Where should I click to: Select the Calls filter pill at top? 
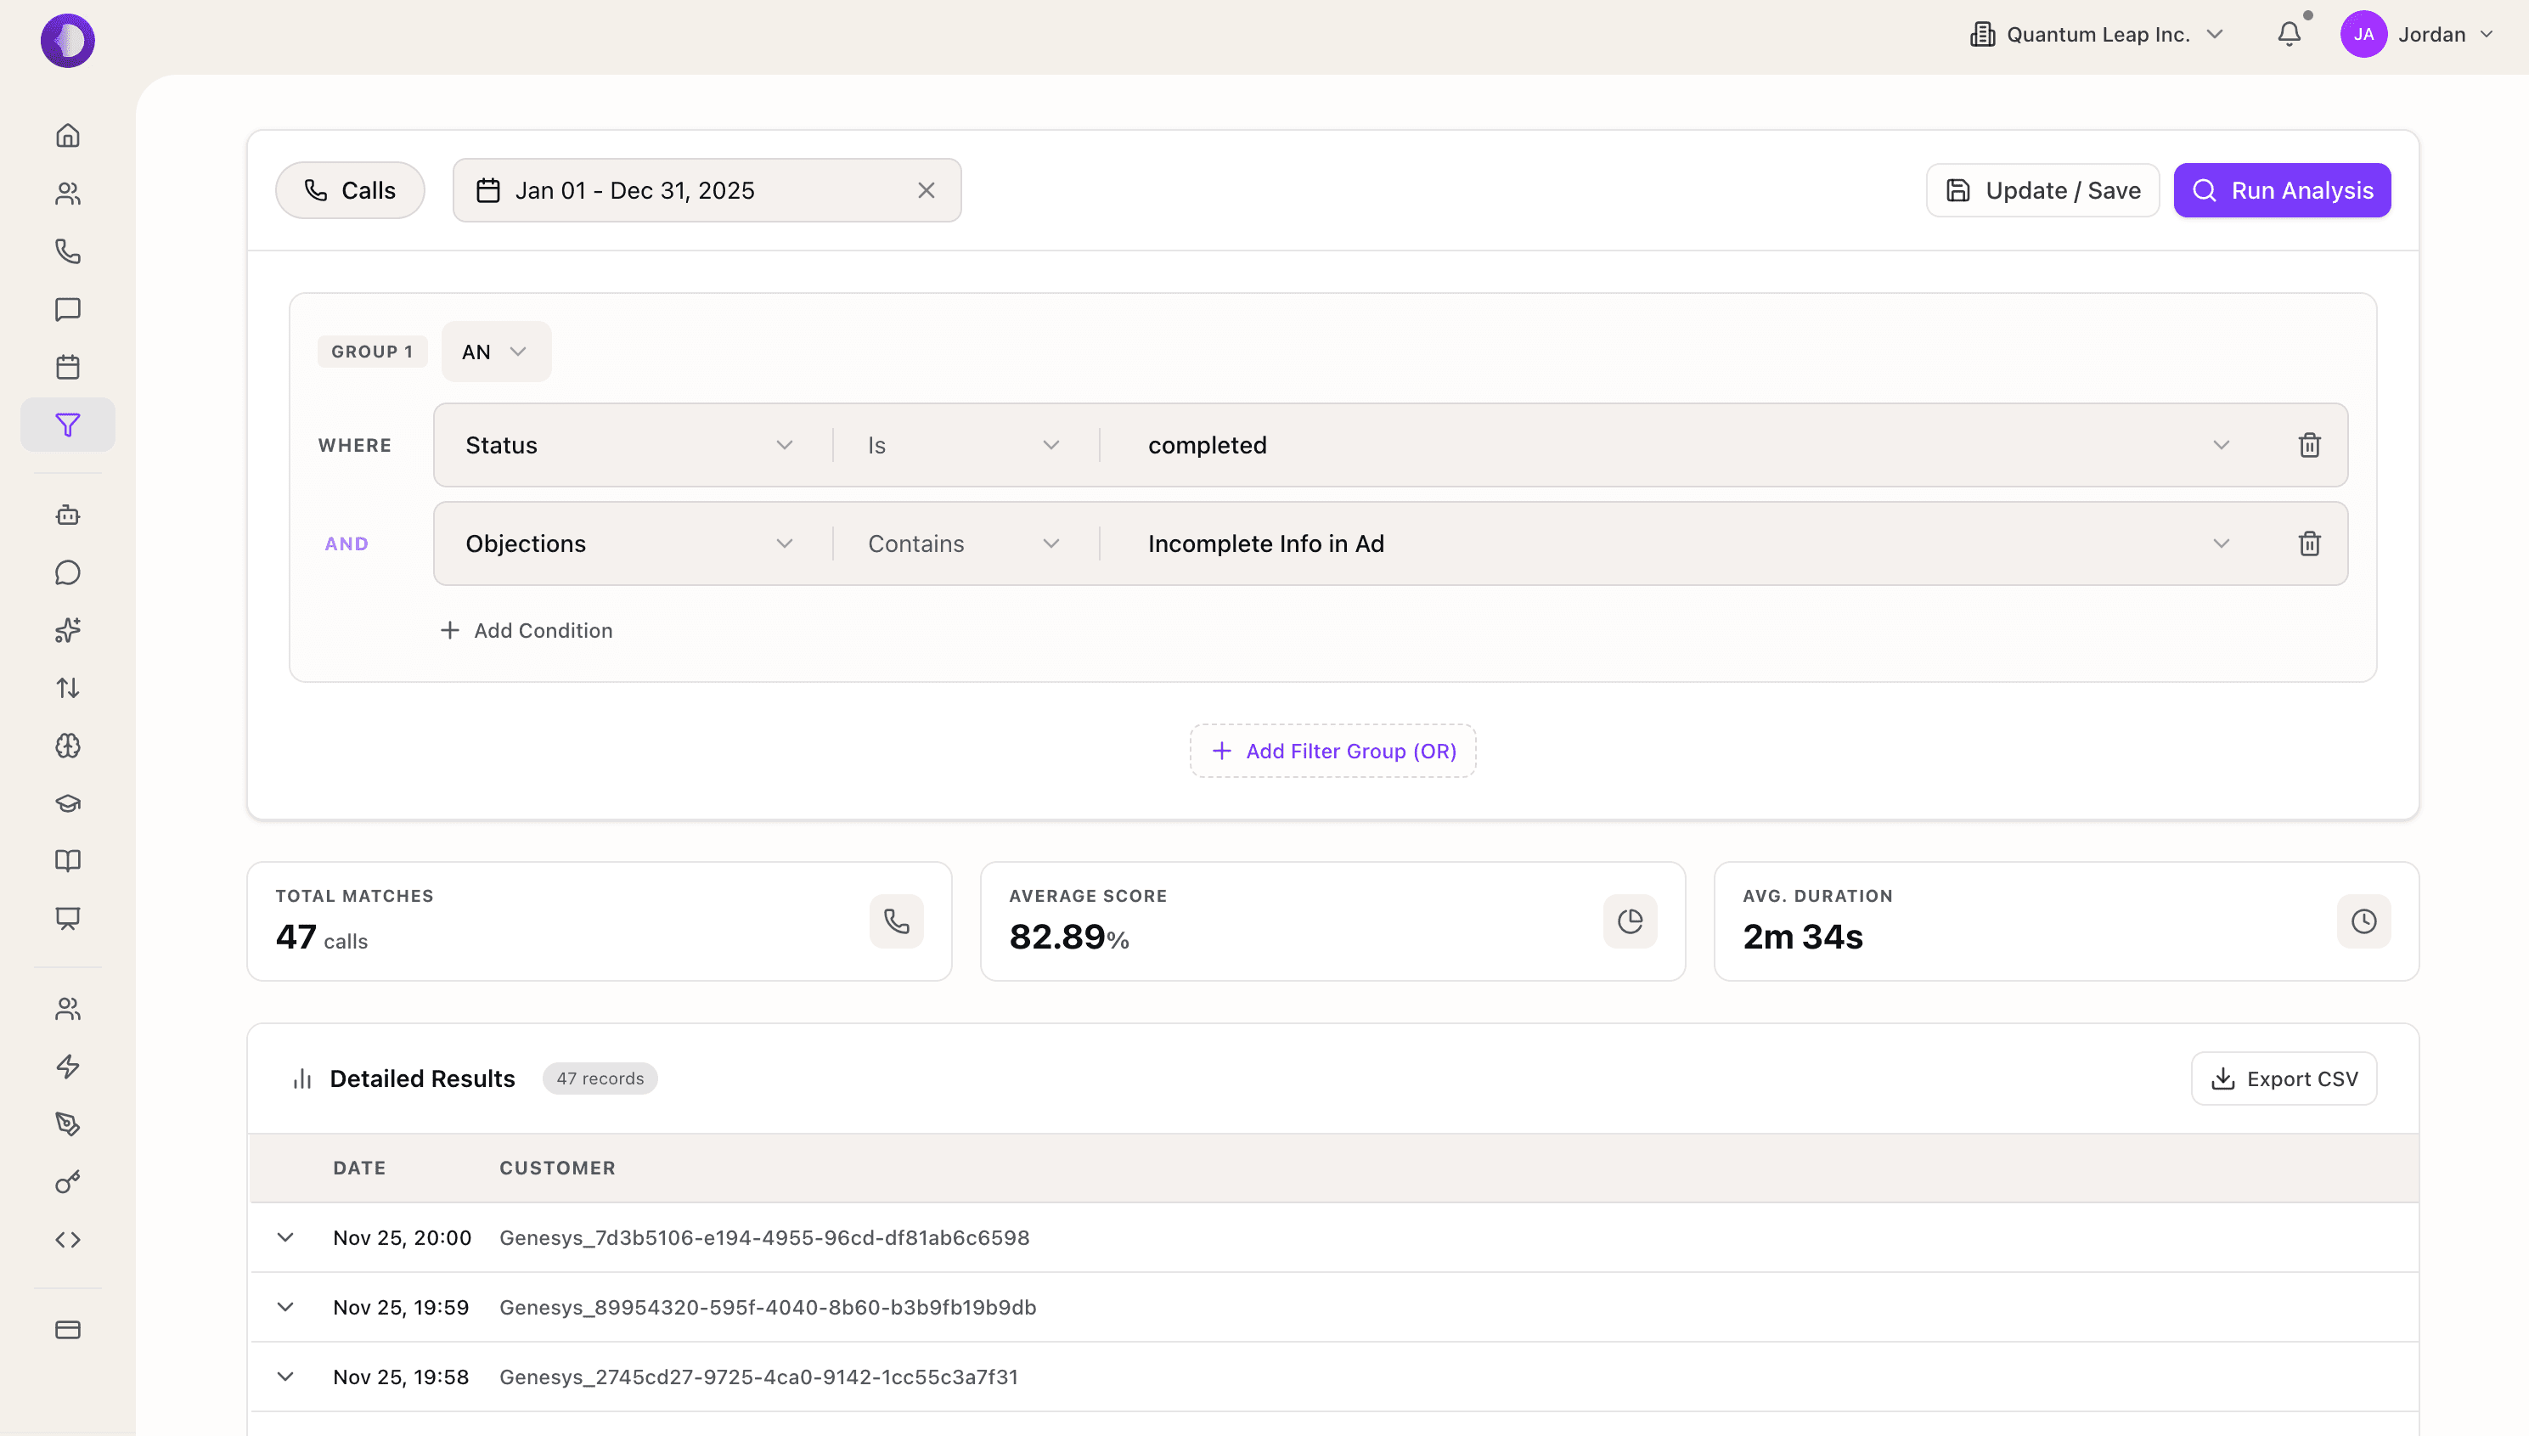click(x=350, y=189)
